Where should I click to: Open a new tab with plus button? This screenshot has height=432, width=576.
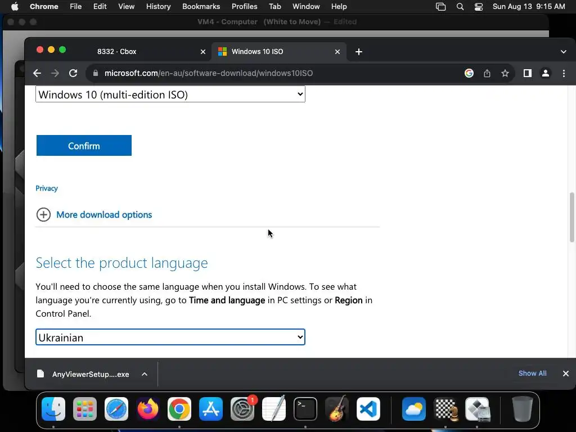[x=359, y=52]
